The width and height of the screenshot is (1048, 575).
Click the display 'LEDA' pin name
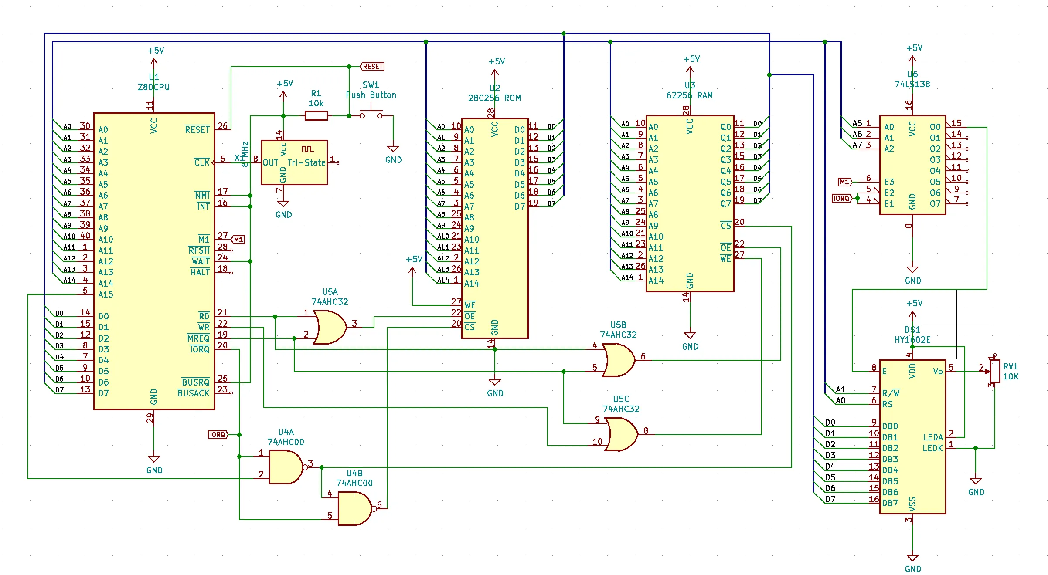point(933,437)
